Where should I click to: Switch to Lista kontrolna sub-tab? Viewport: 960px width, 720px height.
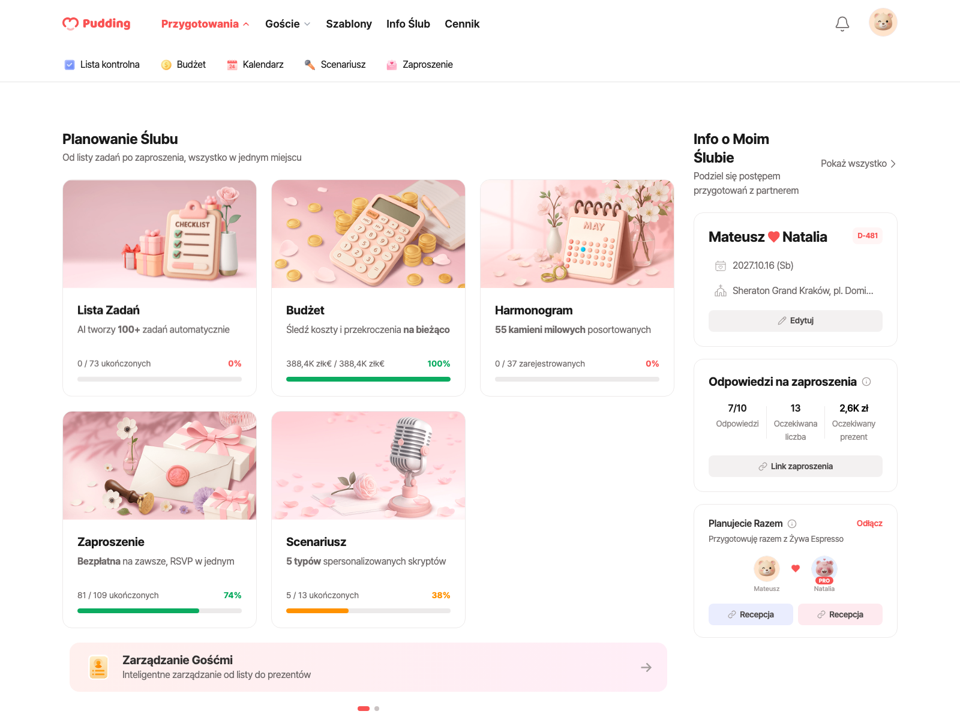tap(102, 65)
